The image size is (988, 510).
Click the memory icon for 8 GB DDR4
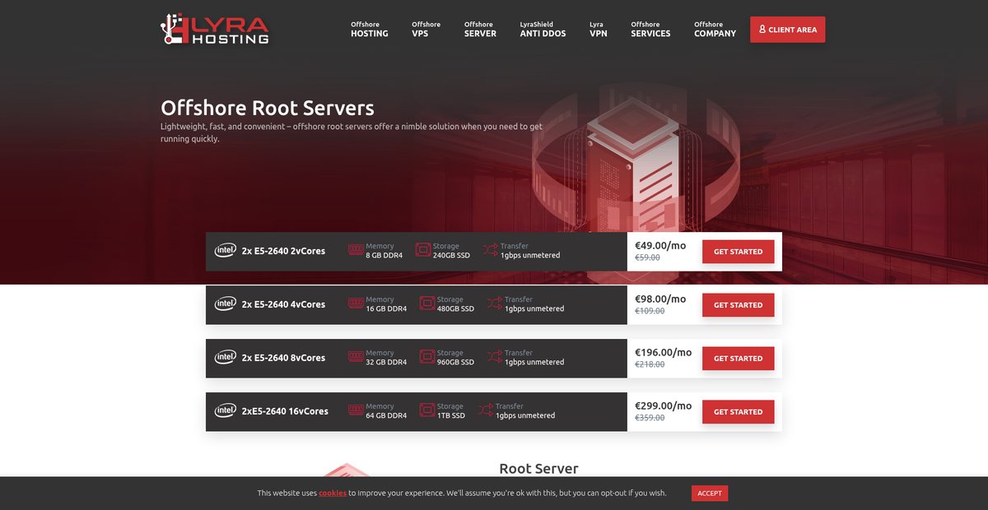click(356, 250)
